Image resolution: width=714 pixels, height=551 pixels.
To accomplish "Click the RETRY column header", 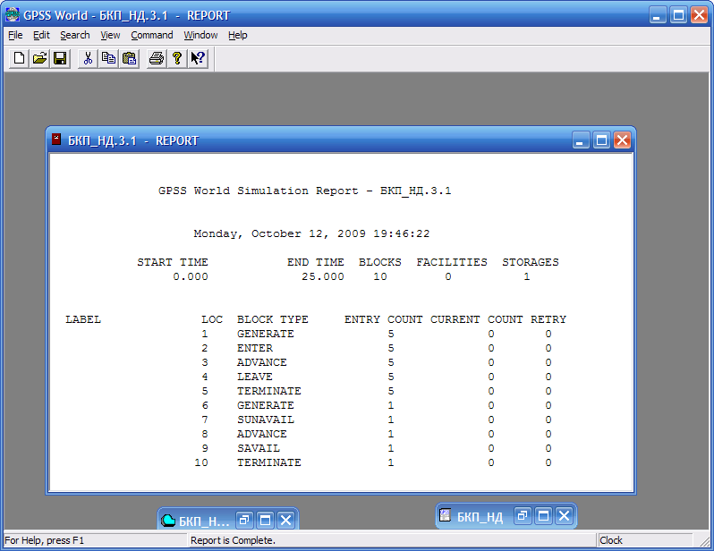I will click(x=548, y=319).
